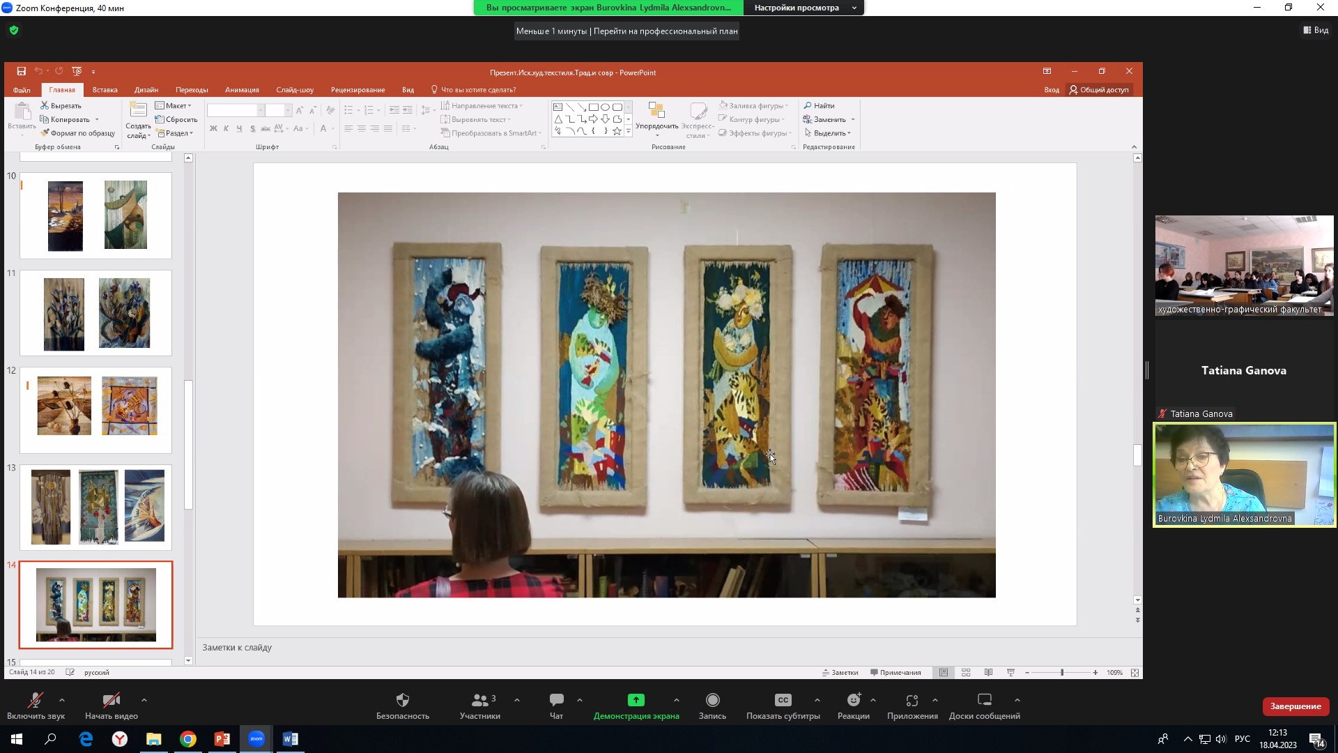The image size is (1338, 753).
Task: Open the Reactions smiley icon
Action: [854, 700]
